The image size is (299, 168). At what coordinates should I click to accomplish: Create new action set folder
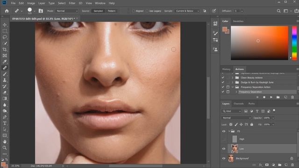(278, 97)
